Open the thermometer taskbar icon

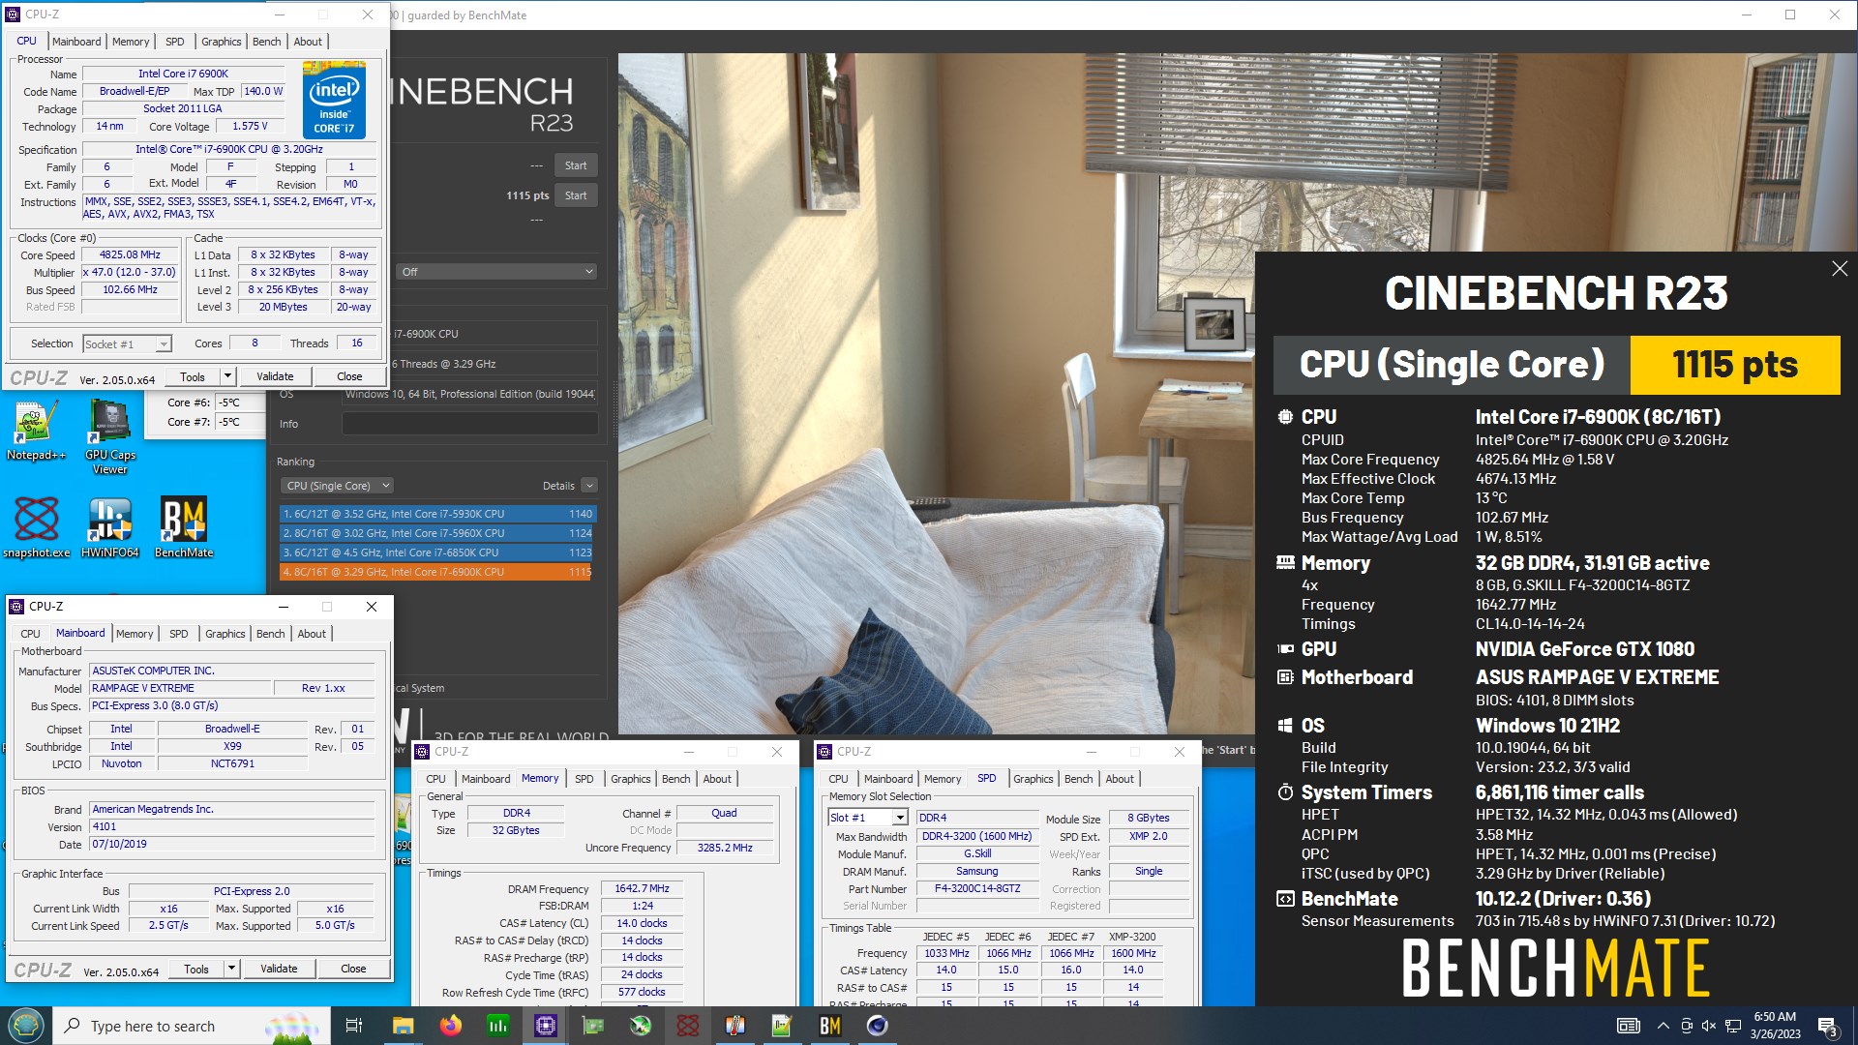click(x=735, y=1026)
